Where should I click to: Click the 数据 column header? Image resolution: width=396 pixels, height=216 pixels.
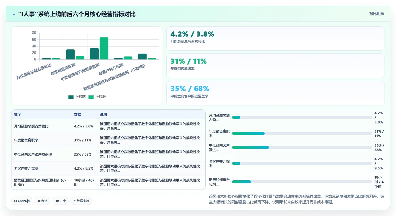(x=77, y=115)
